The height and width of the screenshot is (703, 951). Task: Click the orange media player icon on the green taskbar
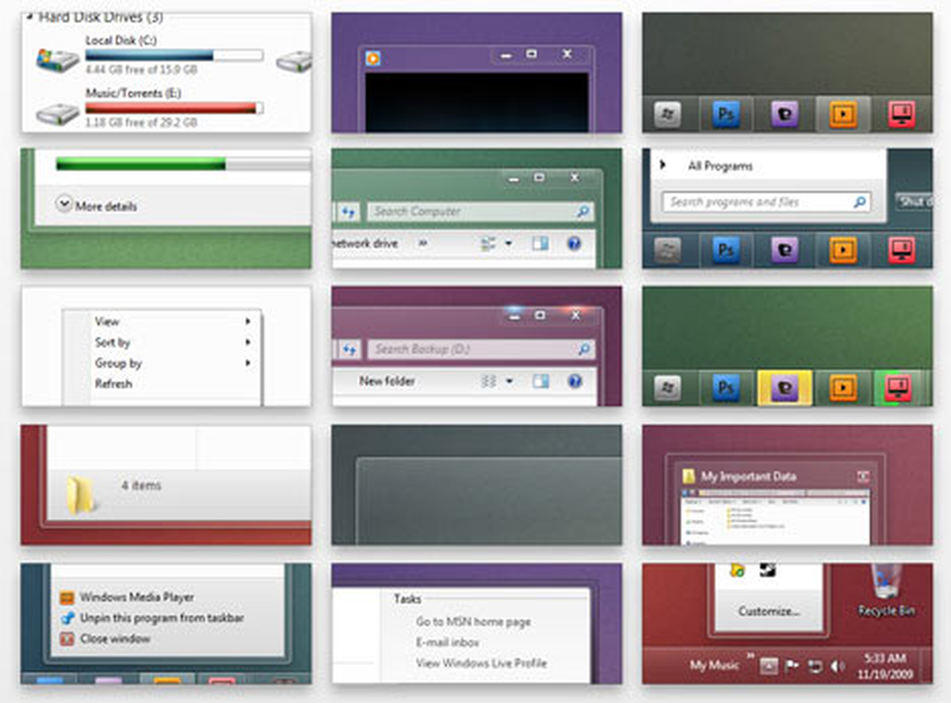click(843, 388)
